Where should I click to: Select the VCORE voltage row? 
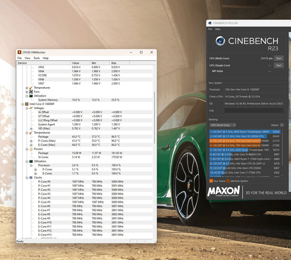point(95,75)
